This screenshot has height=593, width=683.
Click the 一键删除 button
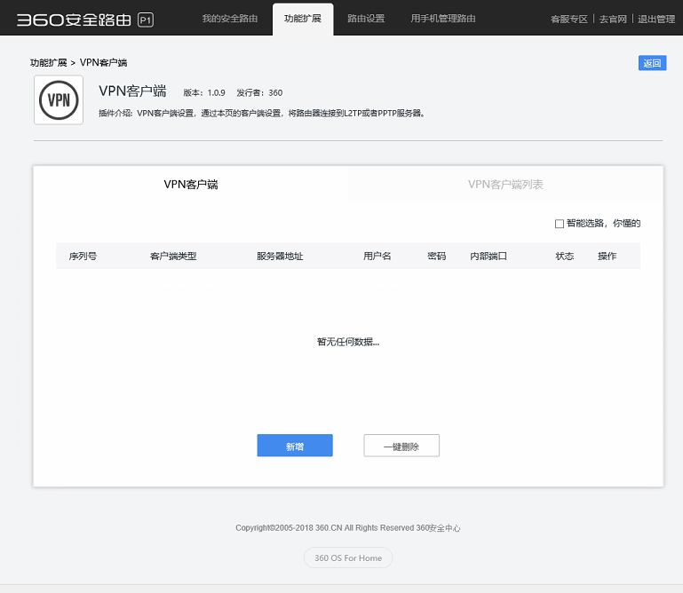pos(401,446)
